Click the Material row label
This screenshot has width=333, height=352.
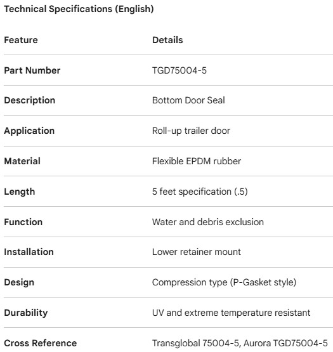pyautogui.click(x=22, y=161)
